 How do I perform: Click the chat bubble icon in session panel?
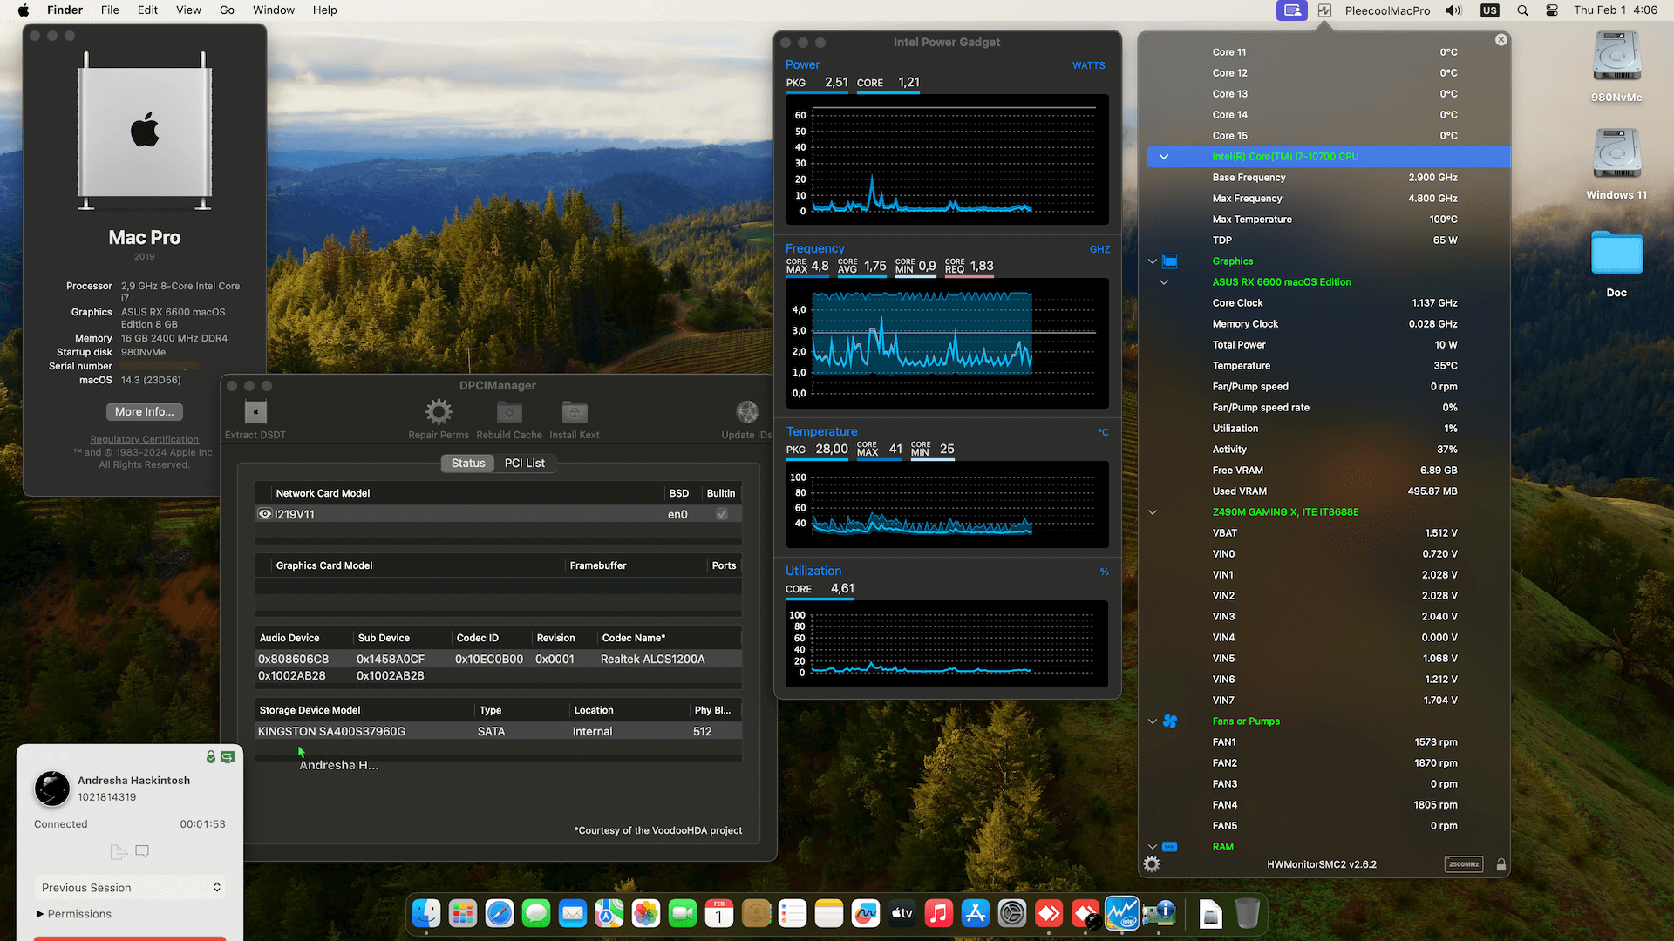point(142,851)
